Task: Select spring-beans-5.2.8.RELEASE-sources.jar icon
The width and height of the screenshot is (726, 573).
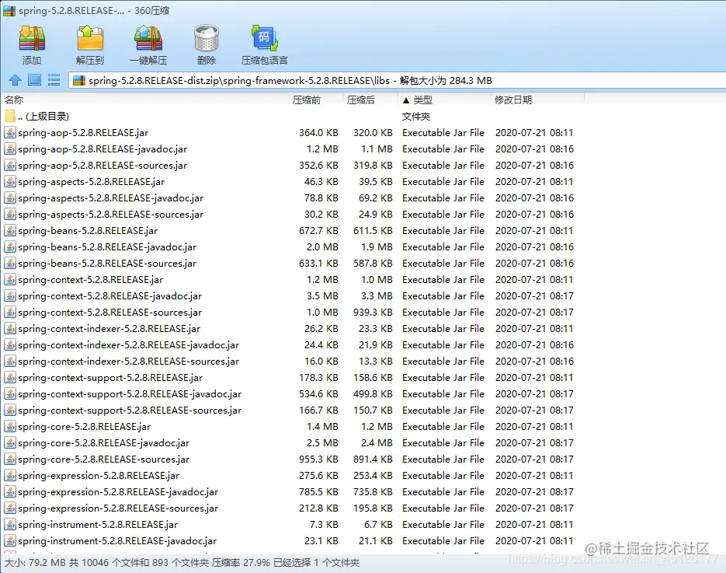Action: [10, 263]
